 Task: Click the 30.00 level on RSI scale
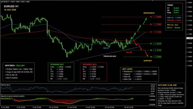[x=153, y=91]
